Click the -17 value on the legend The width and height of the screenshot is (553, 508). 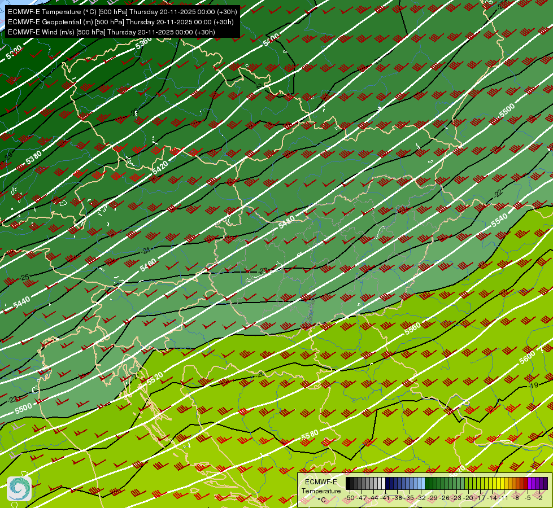point(480,498)
